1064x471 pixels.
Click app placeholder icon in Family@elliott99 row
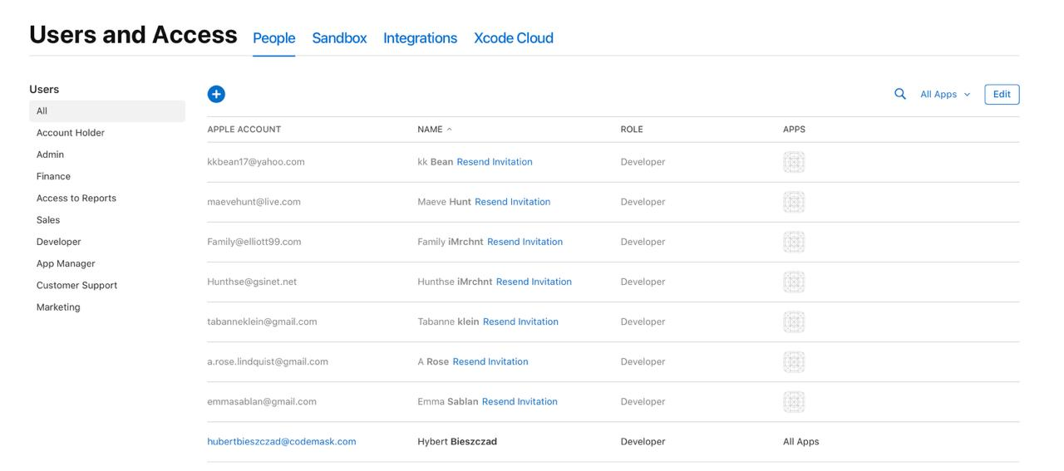(794, 242)
